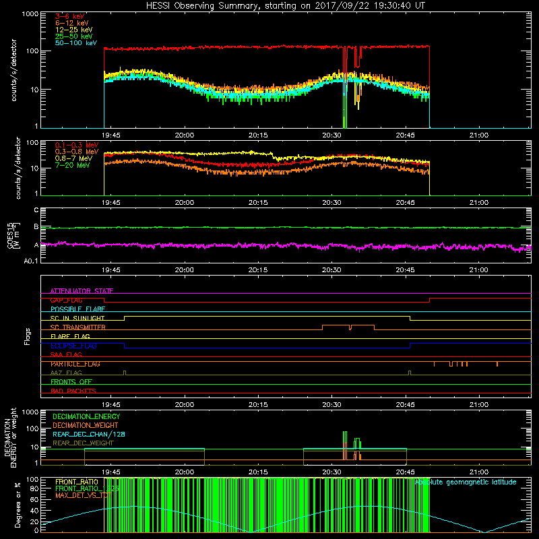Click the 20:30 tick under the keV panel

(331, 135)
